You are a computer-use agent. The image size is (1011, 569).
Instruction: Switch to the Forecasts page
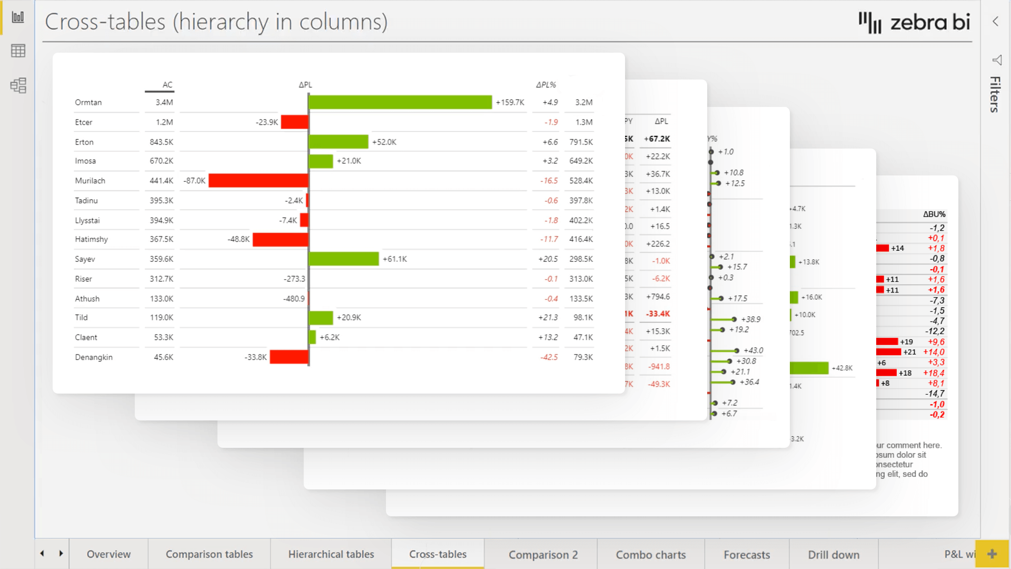pos(746,554)
